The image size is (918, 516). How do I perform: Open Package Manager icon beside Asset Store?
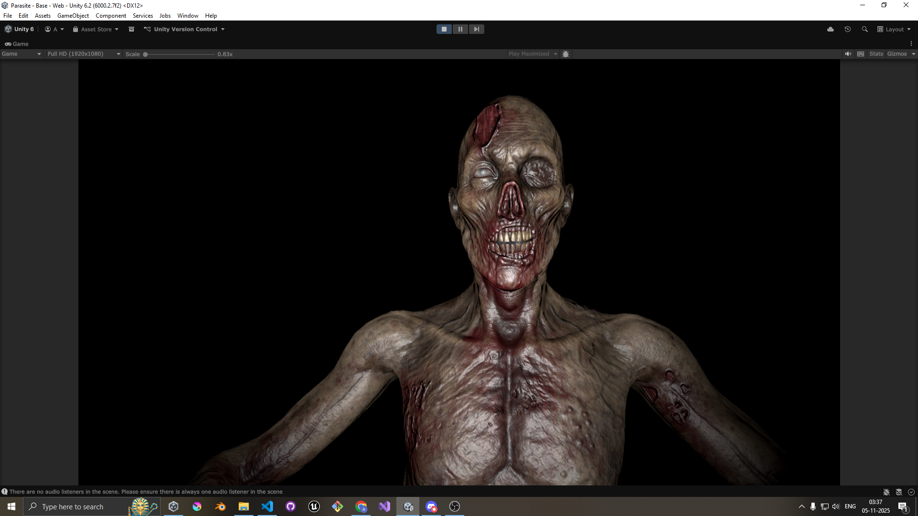(x=131, y=29)
